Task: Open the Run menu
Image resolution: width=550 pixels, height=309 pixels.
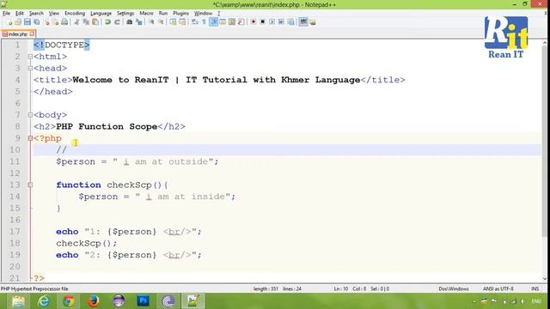Action: [x=163, y=14]
